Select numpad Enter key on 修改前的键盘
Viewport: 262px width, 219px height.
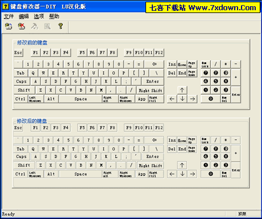236,95
